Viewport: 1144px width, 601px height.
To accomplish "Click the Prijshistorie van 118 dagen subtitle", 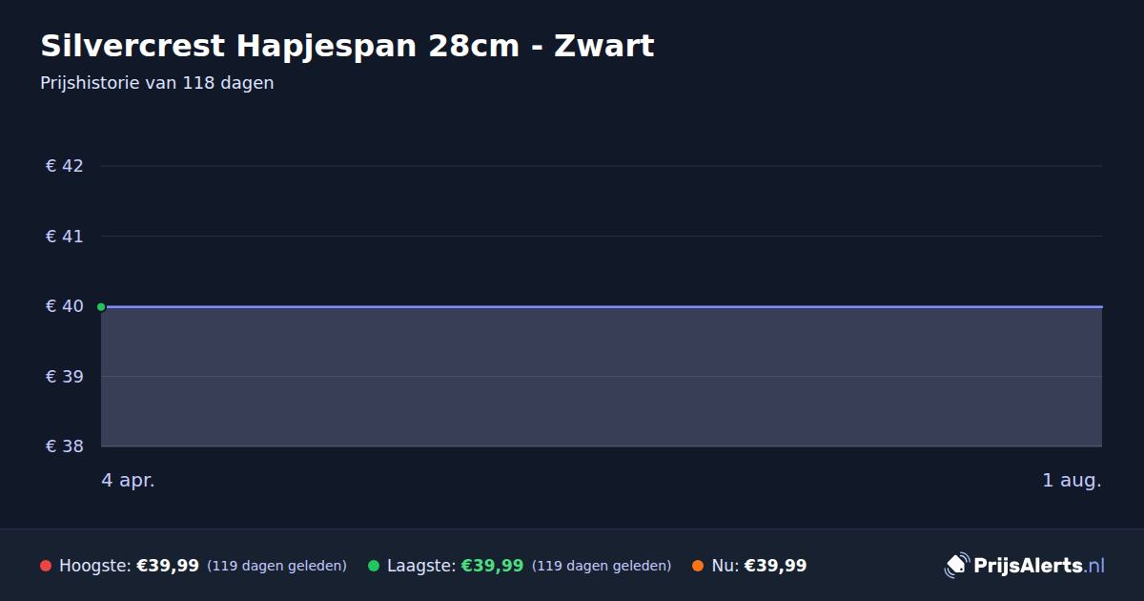I will 157,83.
